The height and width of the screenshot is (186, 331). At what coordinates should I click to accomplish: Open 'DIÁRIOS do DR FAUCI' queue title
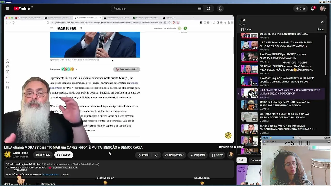(x=286, y=68)
